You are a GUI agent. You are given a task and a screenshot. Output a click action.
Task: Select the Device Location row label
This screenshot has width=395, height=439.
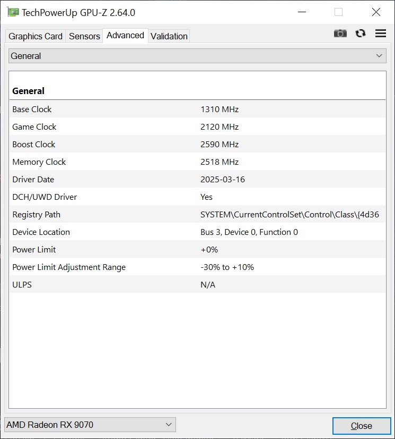coord(41,232)
